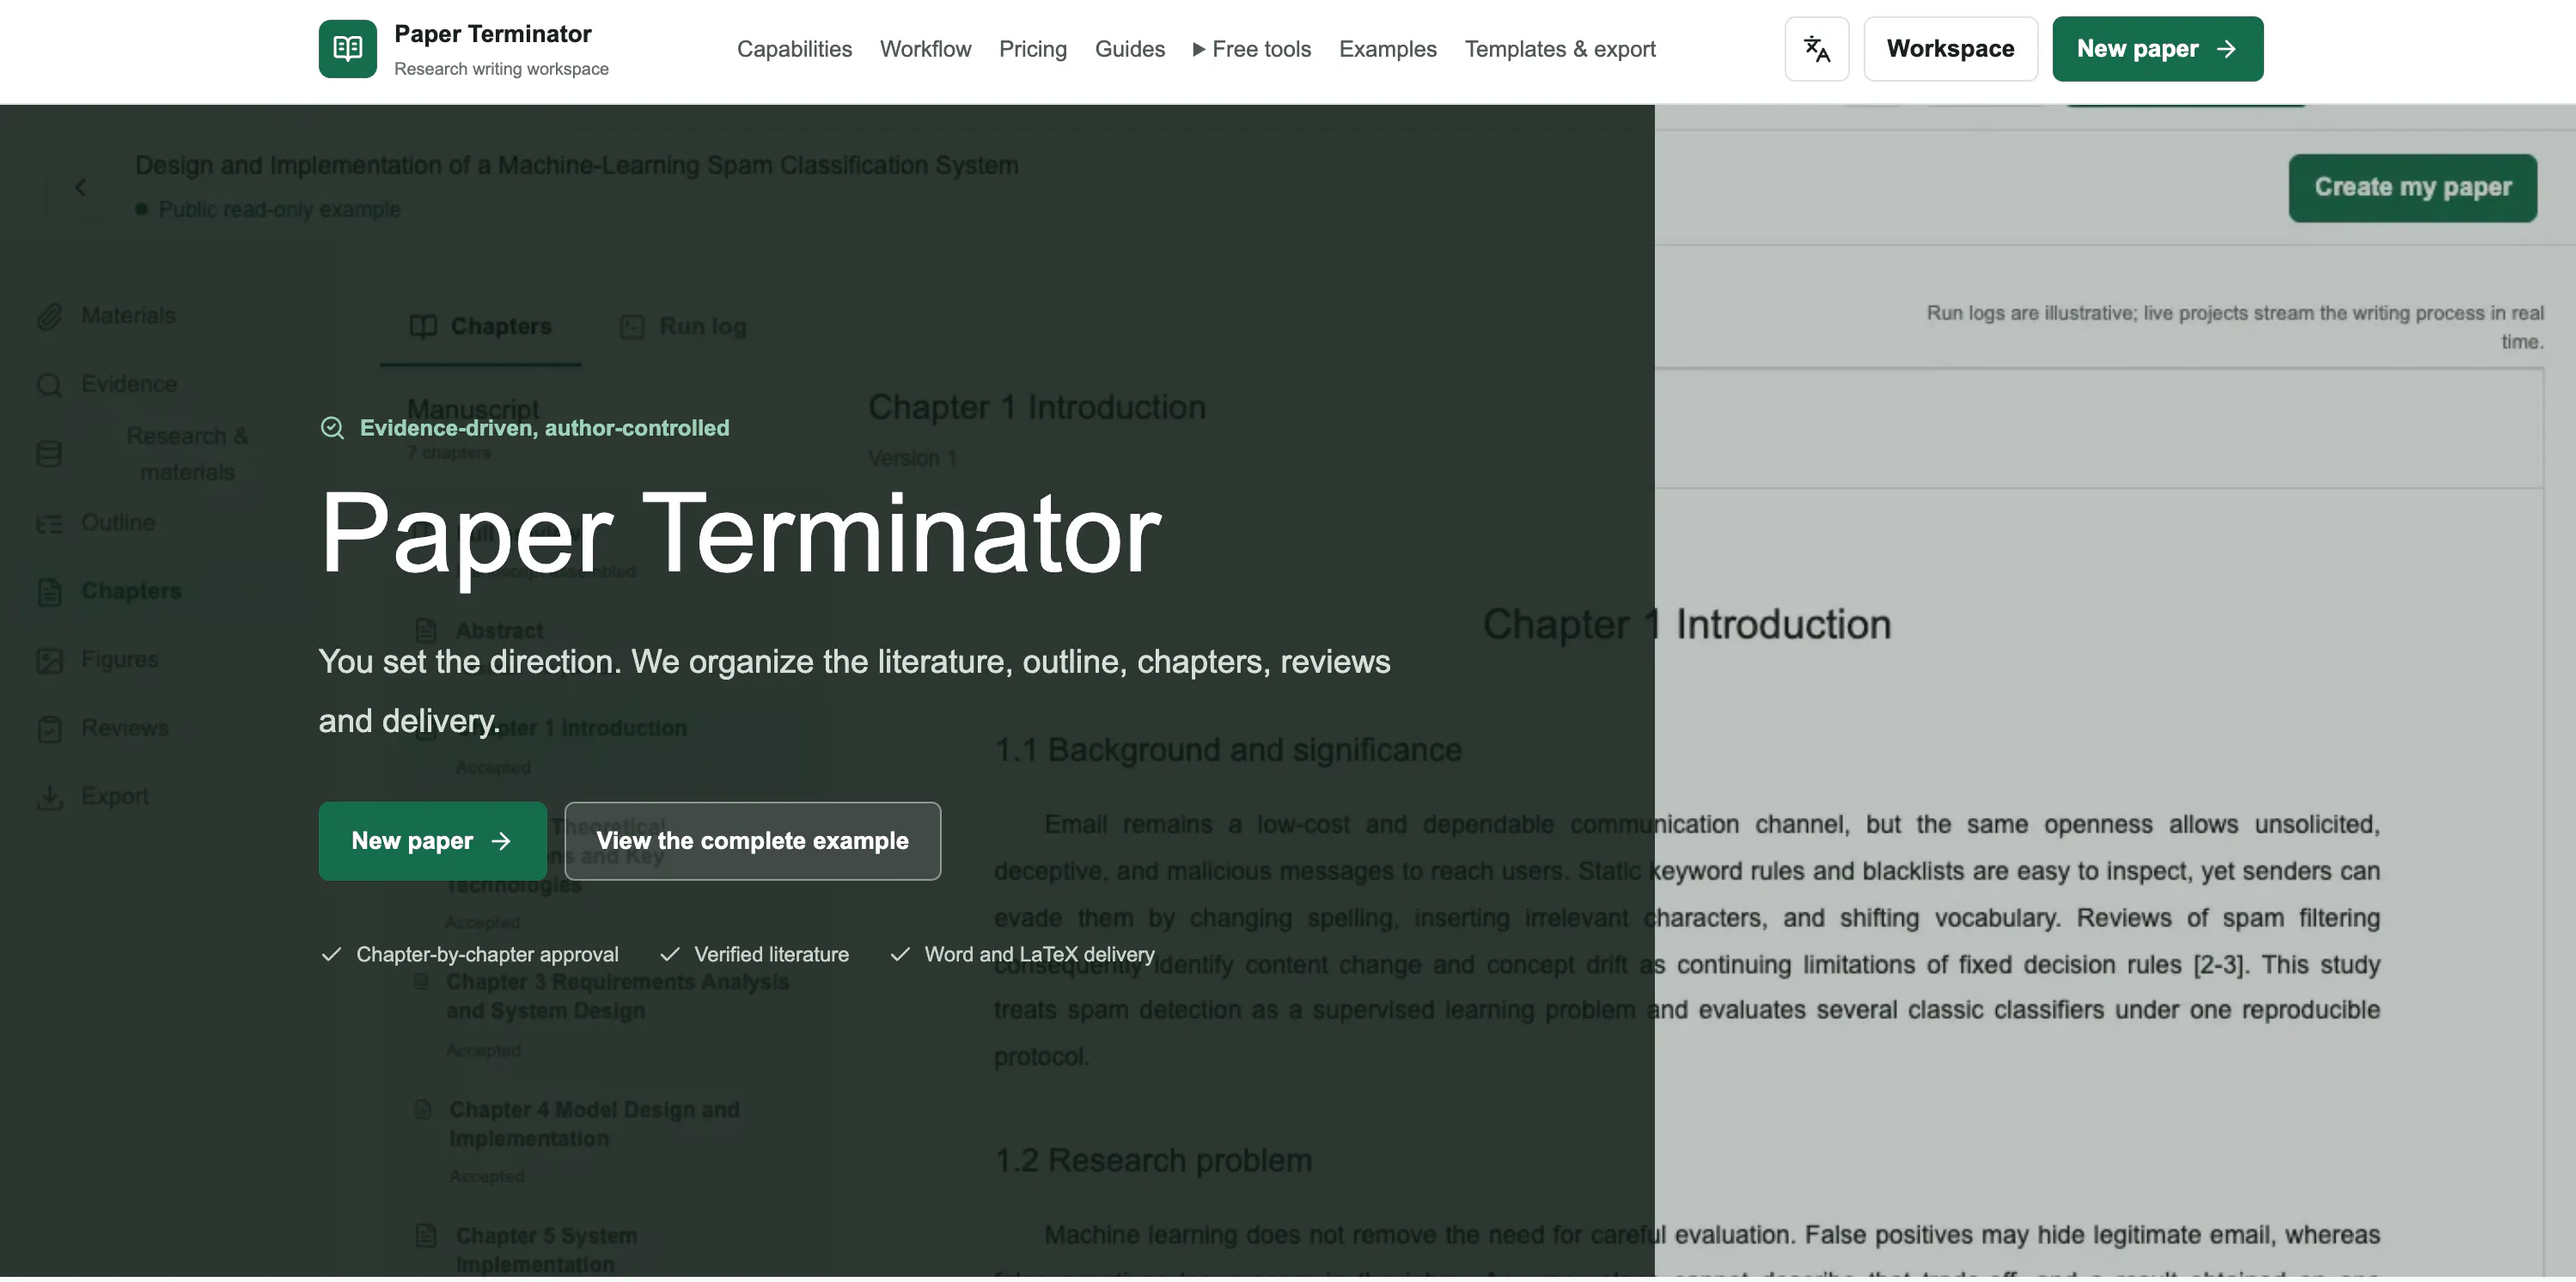Open the Examples nav item
Viewport: 2576px width, 1282px height.
(x=1387, y=49)
